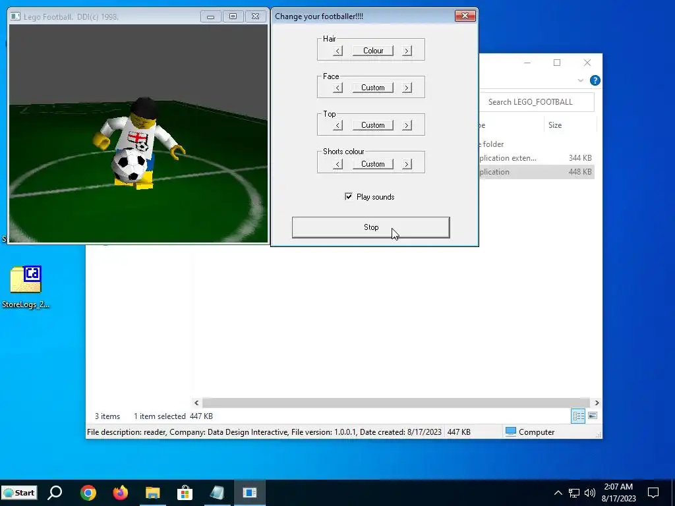Select the 344 KB file row
The image size is (675, 506).
[x=537, y=158]
